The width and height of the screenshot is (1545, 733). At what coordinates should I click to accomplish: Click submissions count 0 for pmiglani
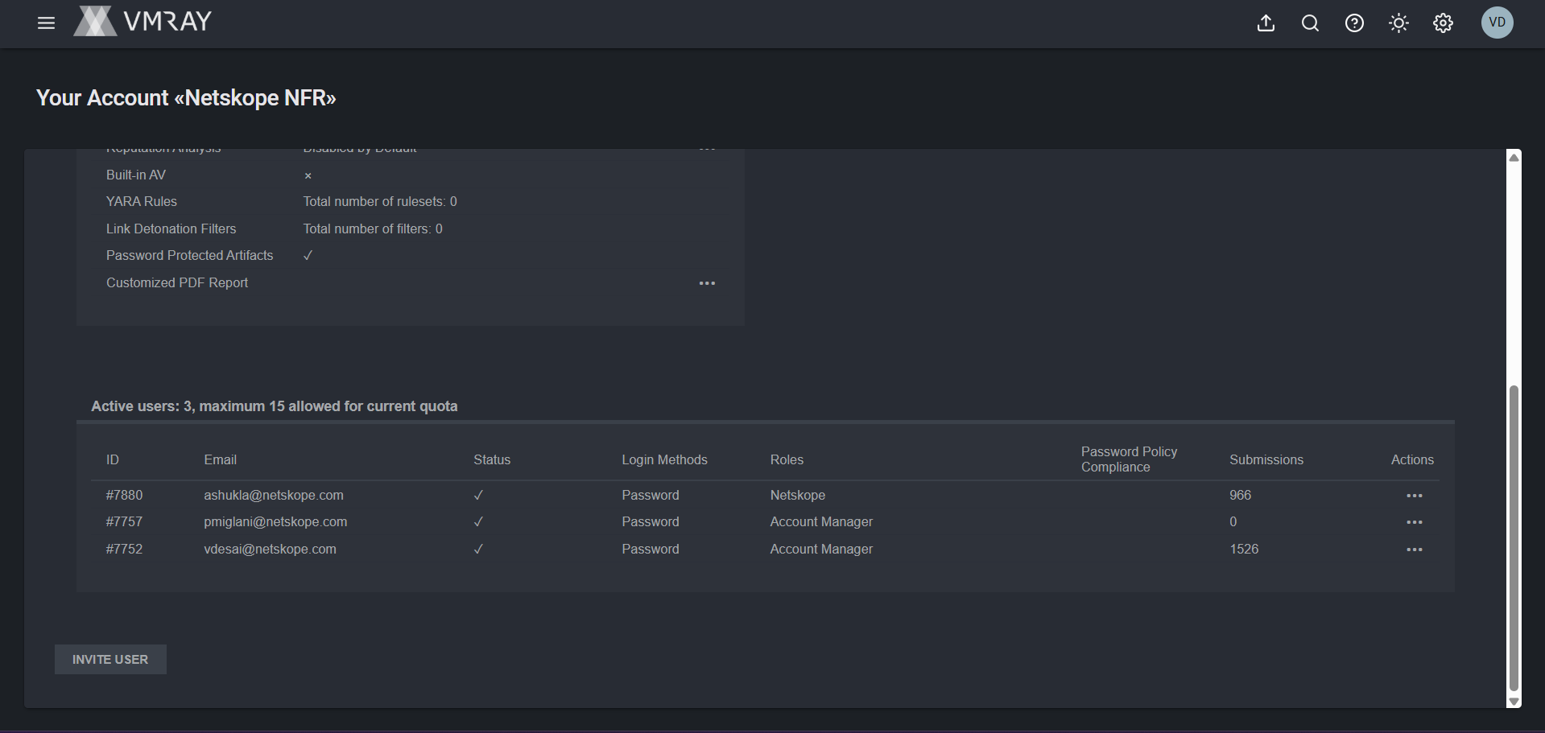(x=1233, y=521)
